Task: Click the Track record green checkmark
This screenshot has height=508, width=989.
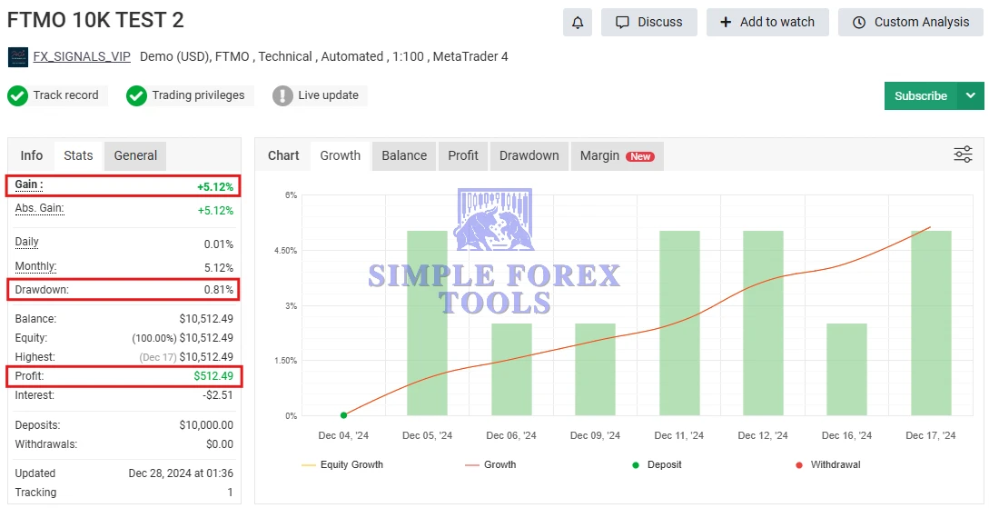Action: pyautogui.click(x=18, y=95)
